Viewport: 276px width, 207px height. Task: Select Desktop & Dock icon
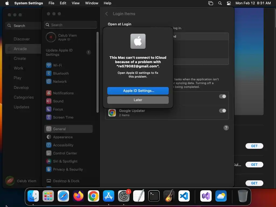pyautogui.click(x=49, y=181)
